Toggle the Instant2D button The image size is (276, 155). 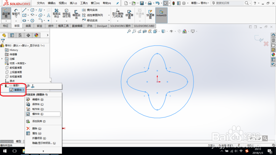[161, 15]
